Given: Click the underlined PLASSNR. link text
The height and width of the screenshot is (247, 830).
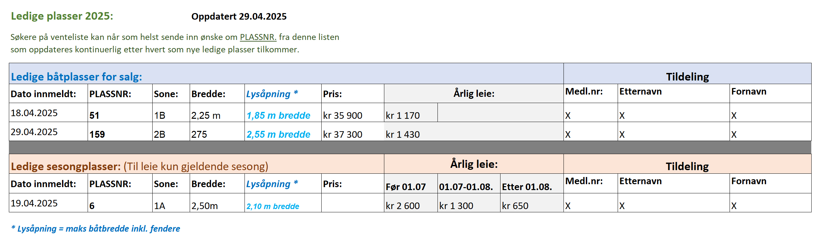Looking at the screenshot, I should tap(258, 37).
